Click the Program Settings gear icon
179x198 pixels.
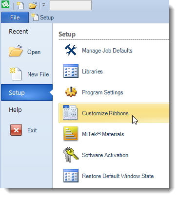click(71, 92)
